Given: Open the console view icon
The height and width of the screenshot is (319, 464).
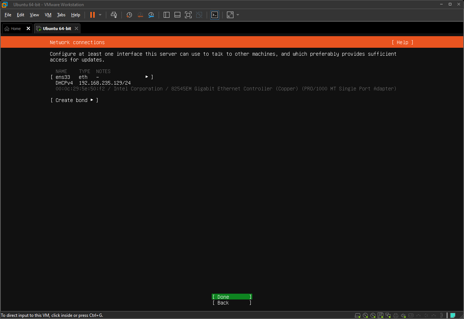Looking at the screenshot, I should click(215, 15).
